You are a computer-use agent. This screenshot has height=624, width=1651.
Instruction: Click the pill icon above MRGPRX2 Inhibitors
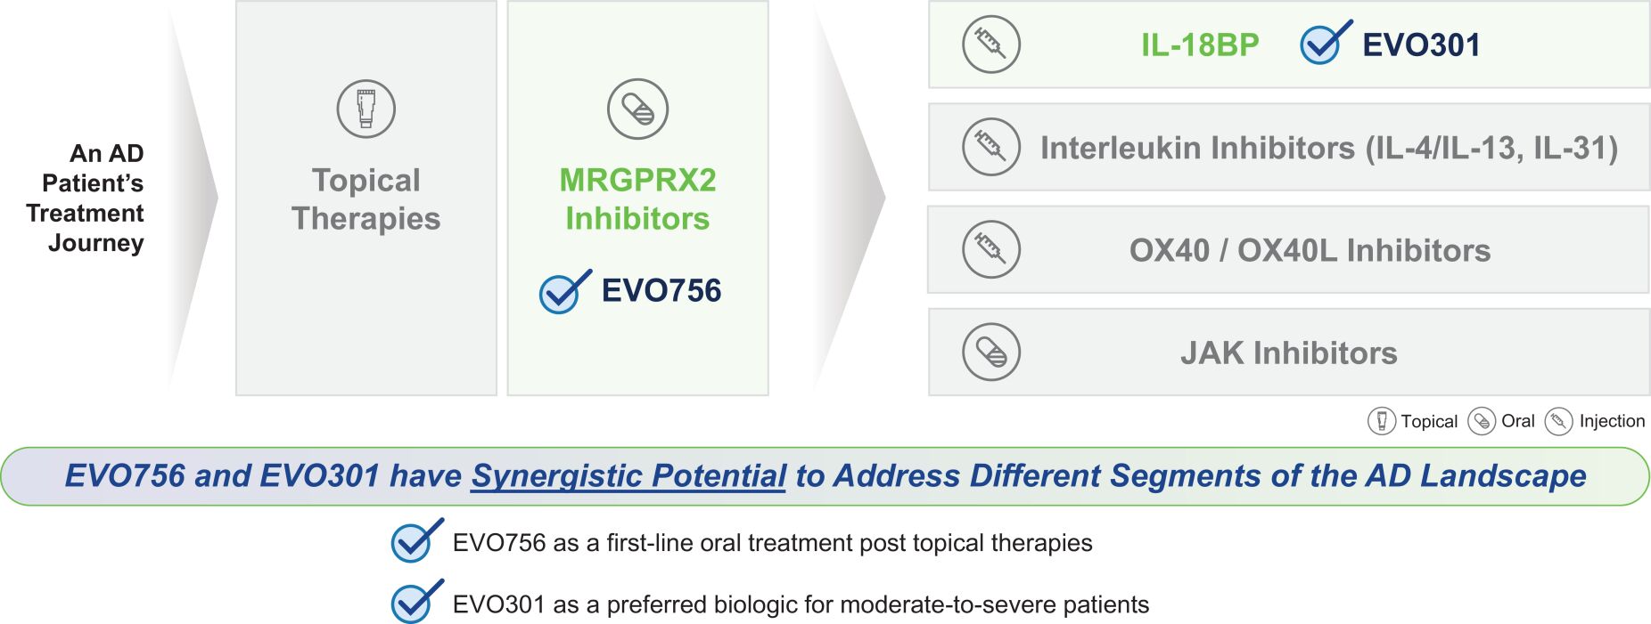click(x=637, y=109)
